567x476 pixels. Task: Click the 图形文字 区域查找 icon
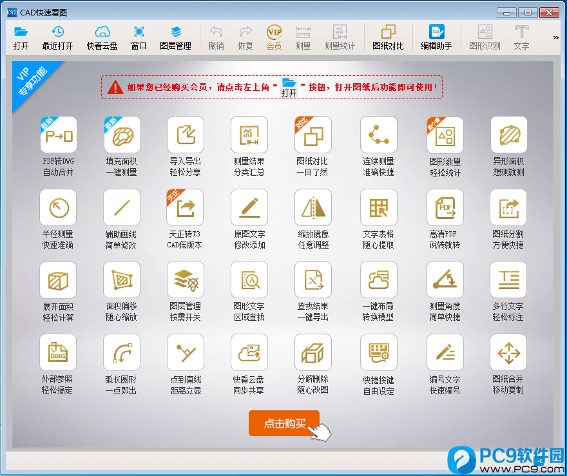point(249,280)
